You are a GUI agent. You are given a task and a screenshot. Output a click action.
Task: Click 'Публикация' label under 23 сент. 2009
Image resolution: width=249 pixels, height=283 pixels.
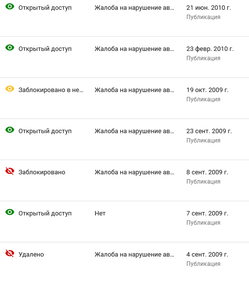[204, 141]
